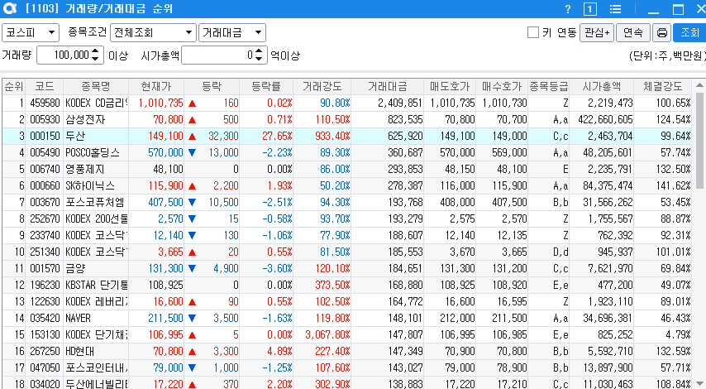
Task: Click code 196230 for KBSTAR 단기
Action: 45,286
